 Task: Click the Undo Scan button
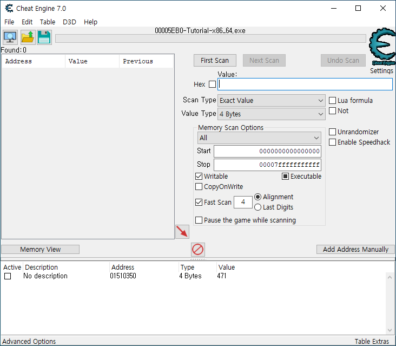[x=343, y=61]
